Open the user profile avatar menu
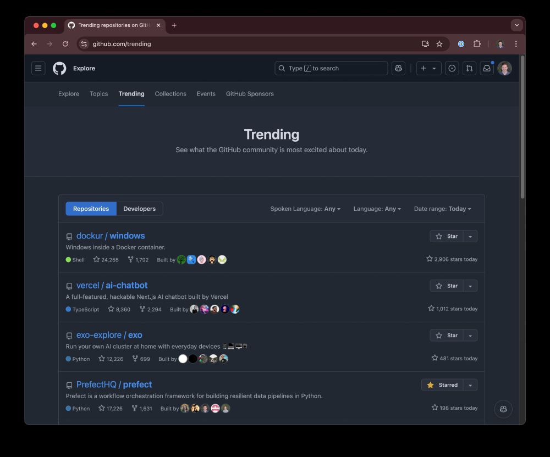This screenshot has height=457, width=550. (x=504, y=68)
